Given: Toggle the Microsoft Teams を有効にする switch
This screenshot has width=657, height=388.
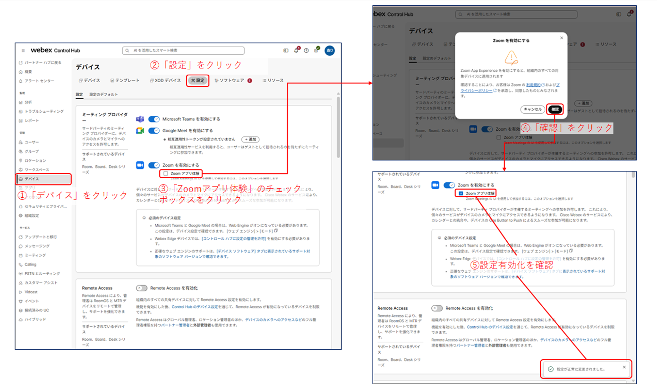Looking at the screenshot, I should (x=154, y=119).
